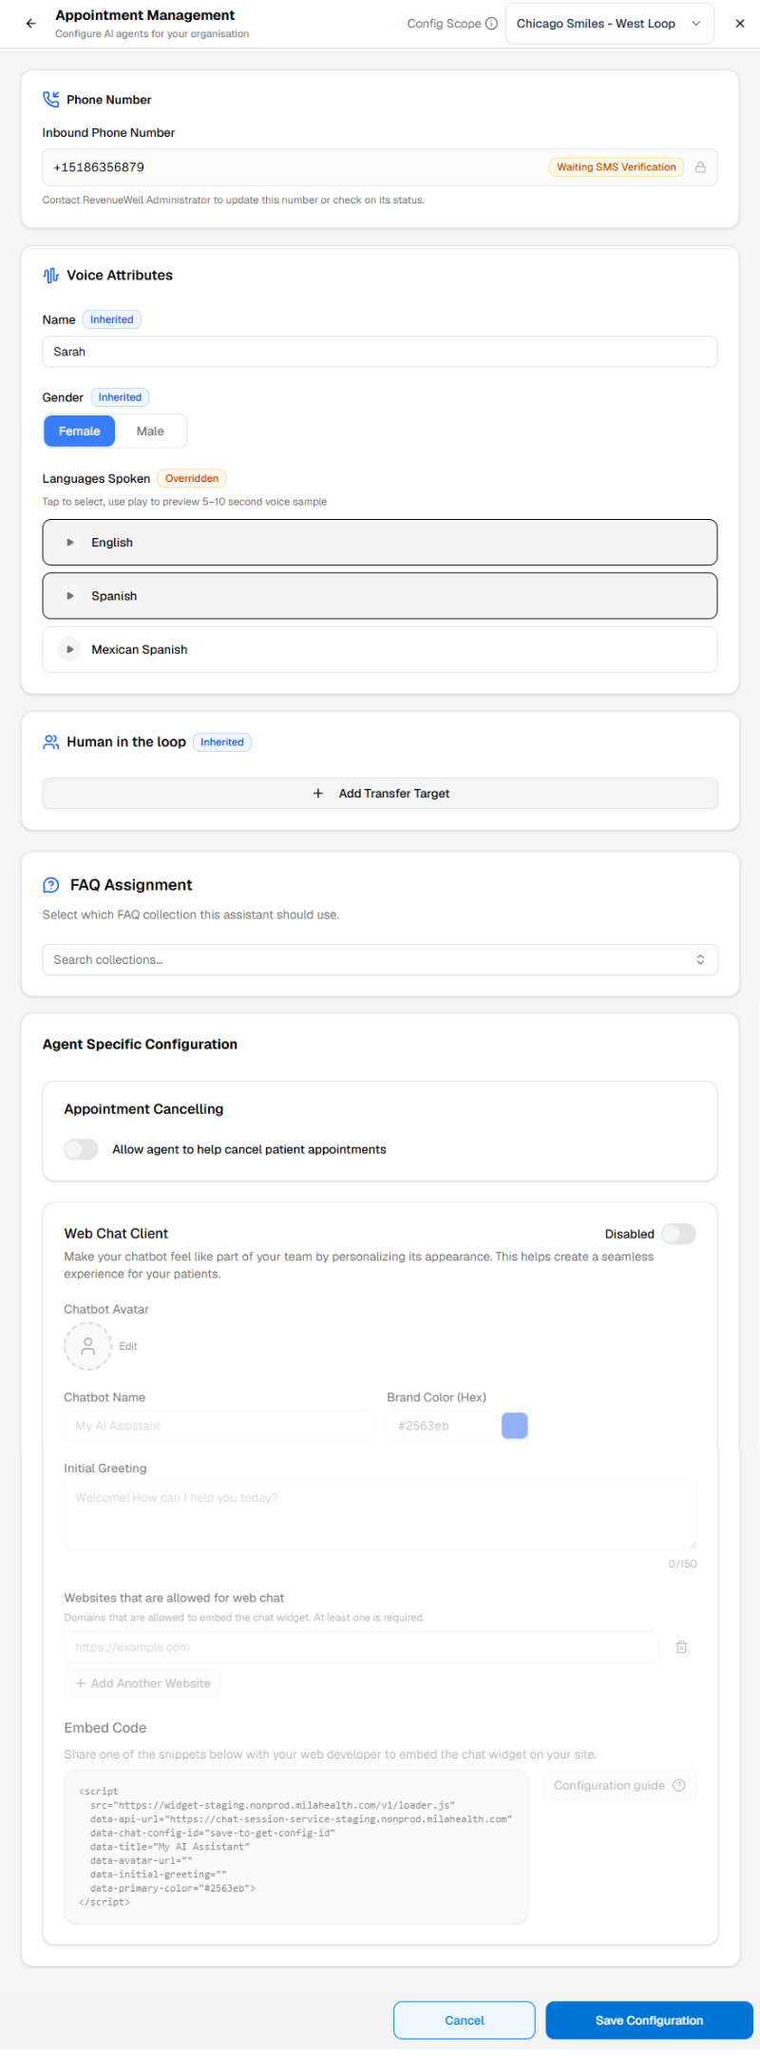
Task: Click the Inherited badge next to Name
Action: [112, 320]
